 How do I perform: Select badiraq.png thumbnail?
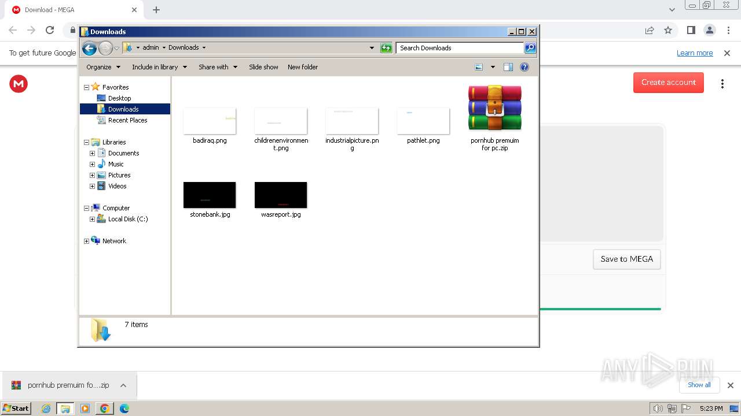pyautogui.click(x=210, y=121)
